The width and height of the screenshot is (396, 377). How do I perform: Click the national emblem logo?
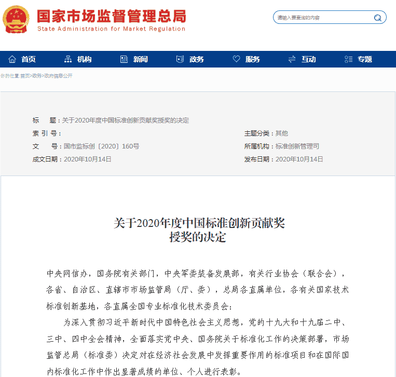[17, 19]
